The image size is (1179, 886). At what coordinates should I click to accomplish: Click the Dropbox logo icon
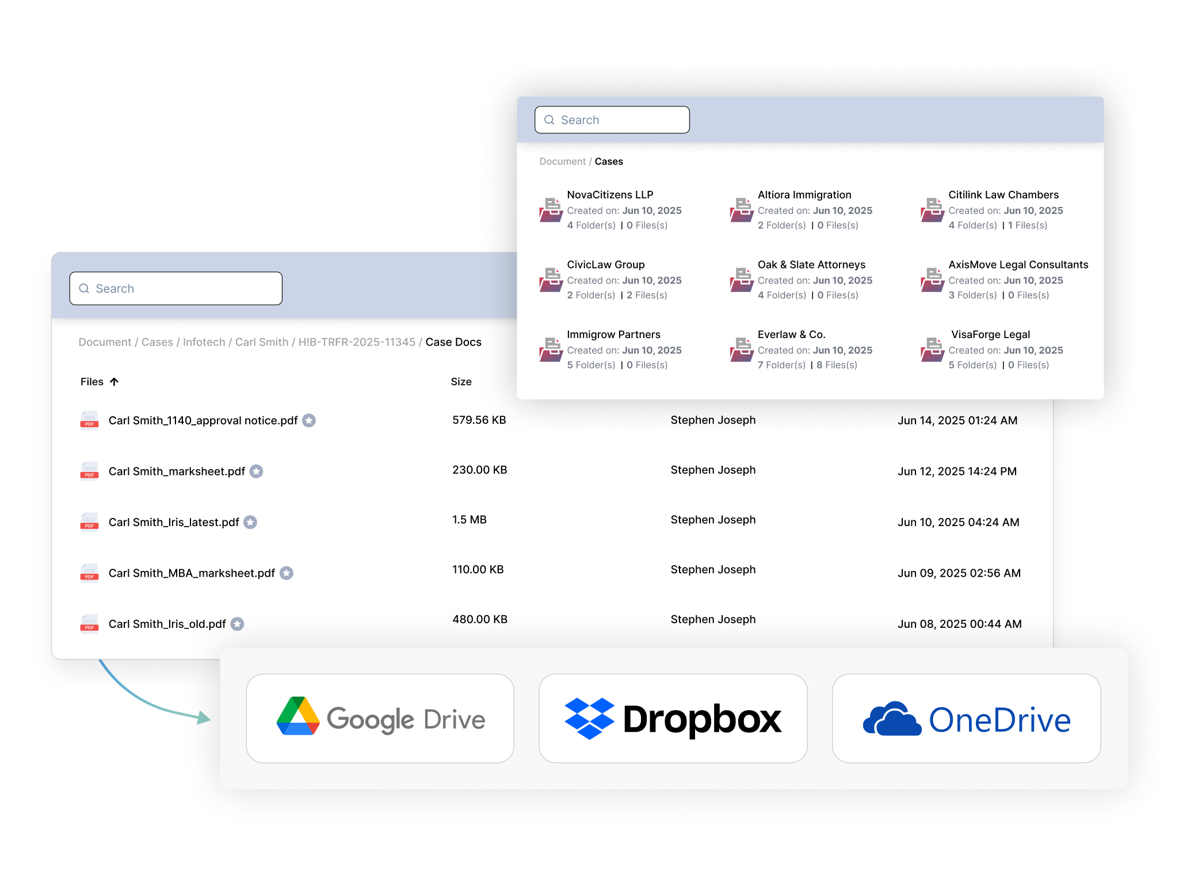pyautogui.click(x=590, y=719)
